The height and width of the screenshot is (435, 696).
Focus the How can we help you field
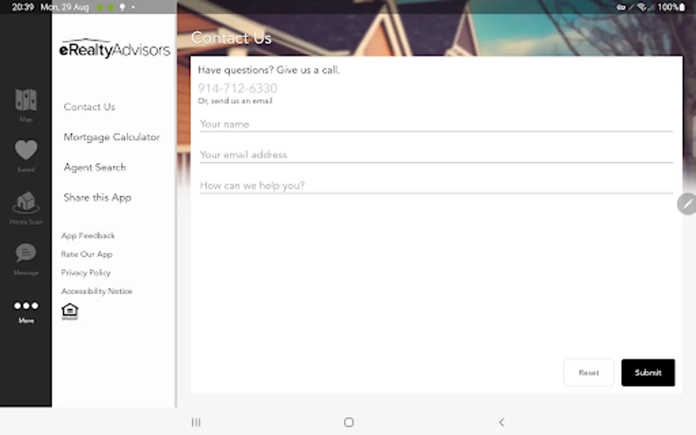click(x=436, y=186)
